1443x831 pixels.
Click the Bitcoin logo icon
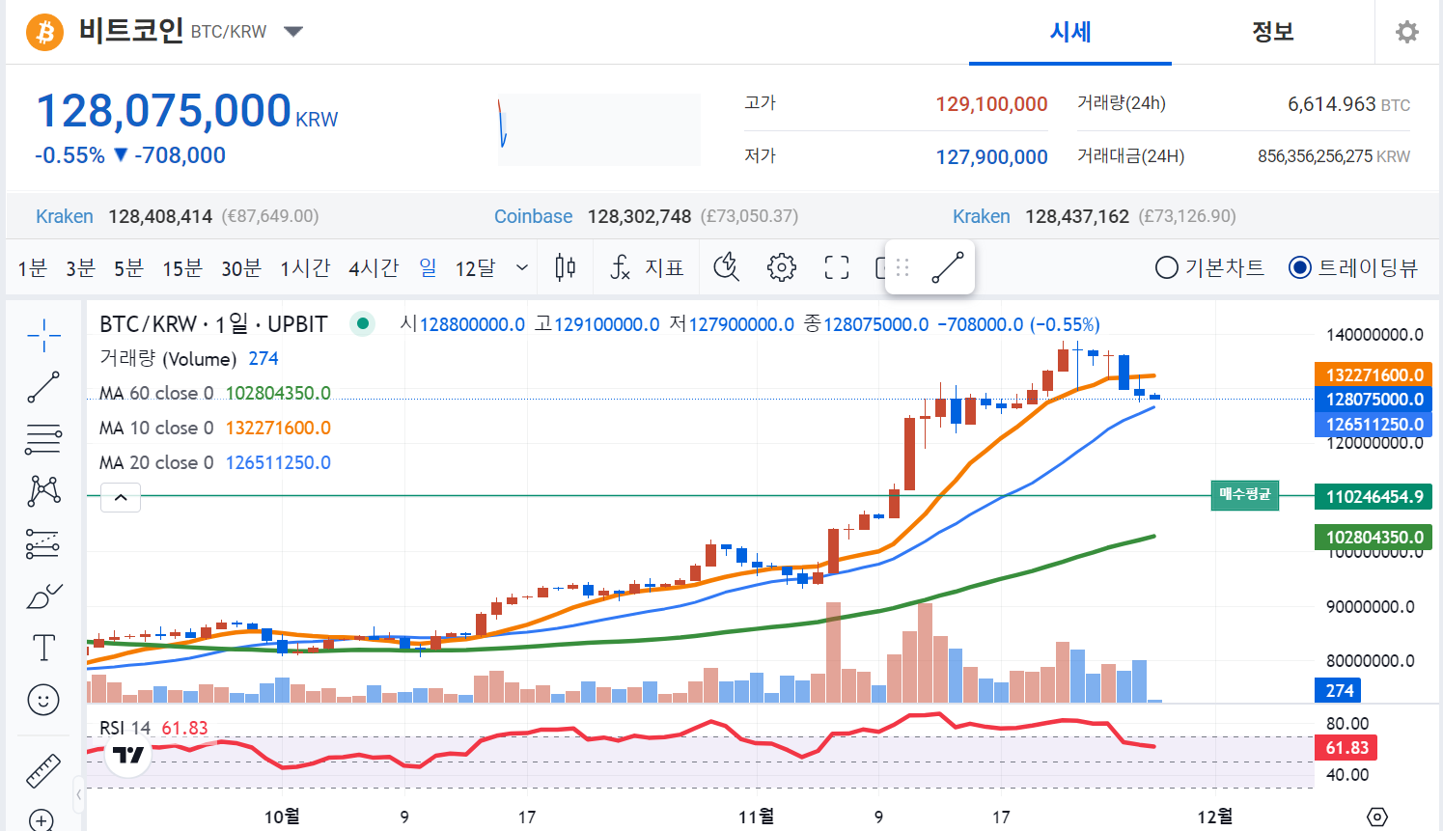coord(44,32)
